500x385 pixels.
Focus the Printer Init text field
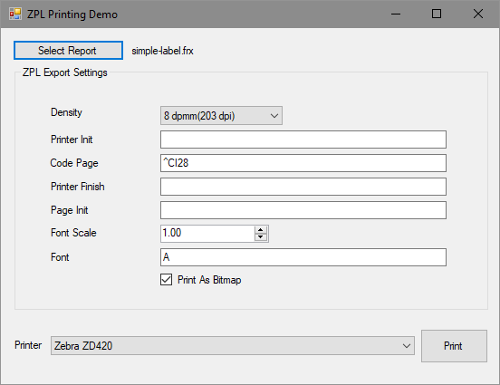[303, 140]
